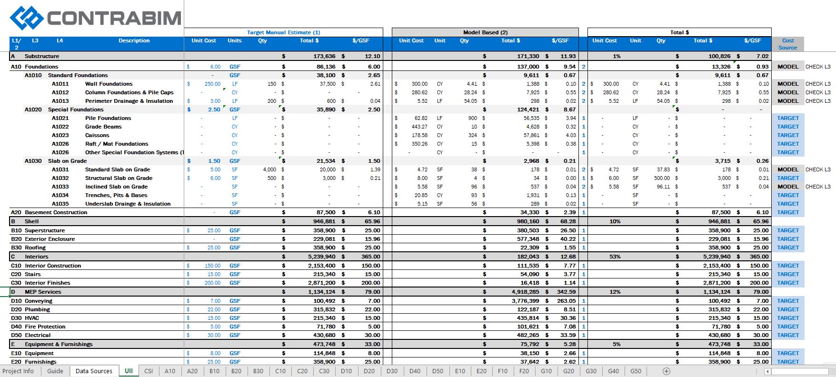The image size is (836, 377).
Task: Switch to the Data Sources tab
Action: (94, 371)
